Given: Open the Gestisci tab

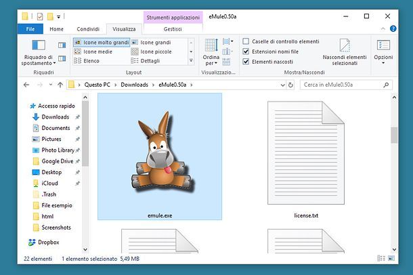Looking at the screenshot, I should point(173,29).
